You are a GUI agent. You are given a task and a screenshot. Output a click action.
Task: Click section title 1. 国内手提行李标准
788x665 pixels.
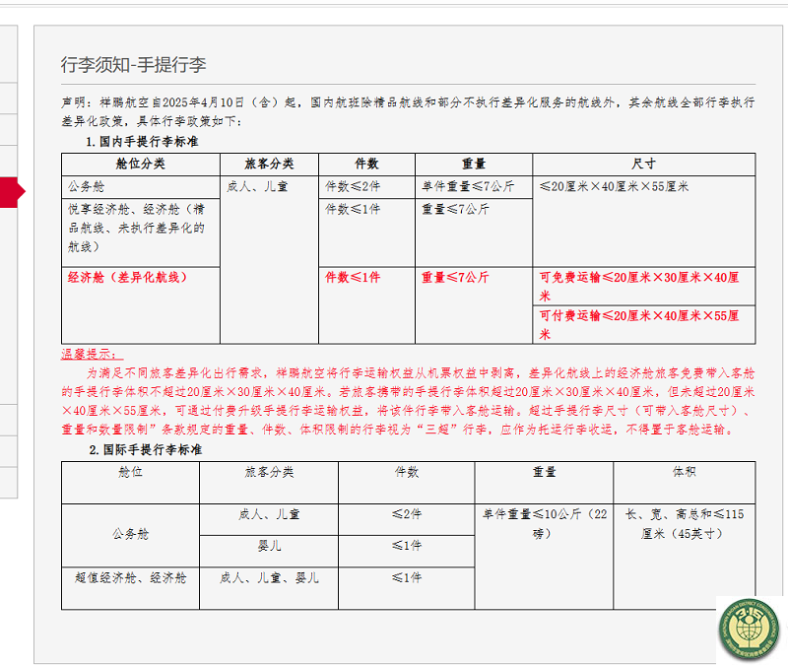pos(142,142)
